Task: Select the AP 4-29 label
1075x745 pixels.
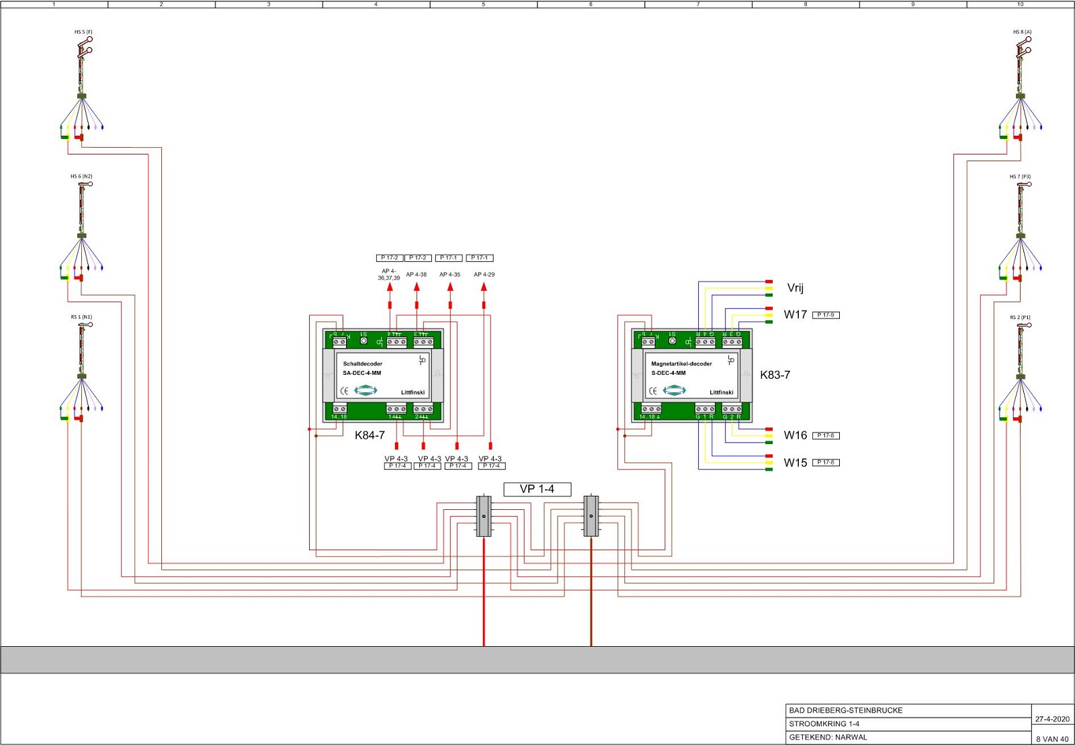Action: pos(484,275)
